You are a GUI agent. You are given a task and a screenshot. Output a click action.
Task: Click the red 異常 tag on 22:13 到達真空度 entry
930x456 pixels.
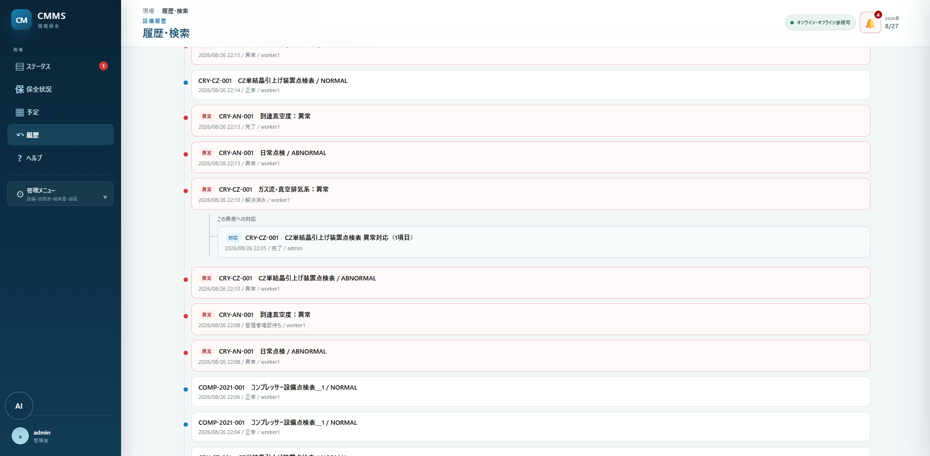tap(207, 117)
